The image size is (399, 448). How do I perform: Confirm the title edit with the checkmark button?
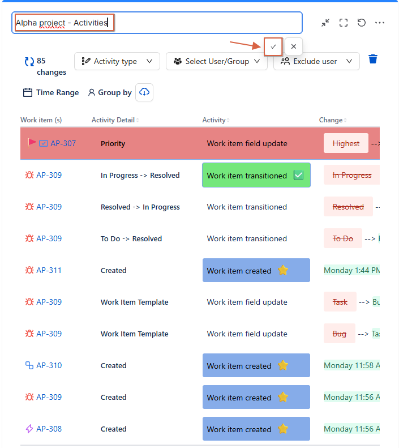(273, 46)
